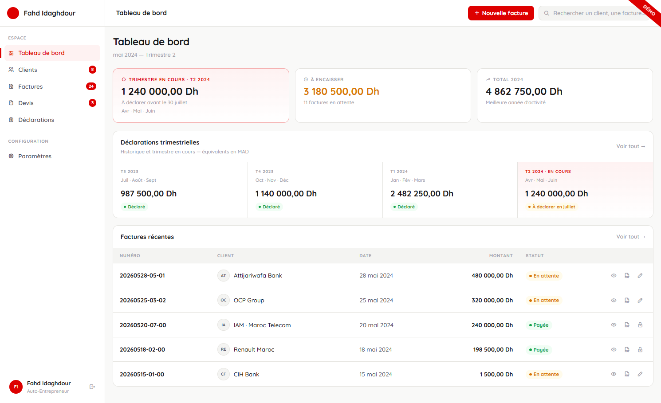The width and height of the screenshot is (661, 403).
Task: Select the T2 2024 en cours tile
Action: coord(585,190)
